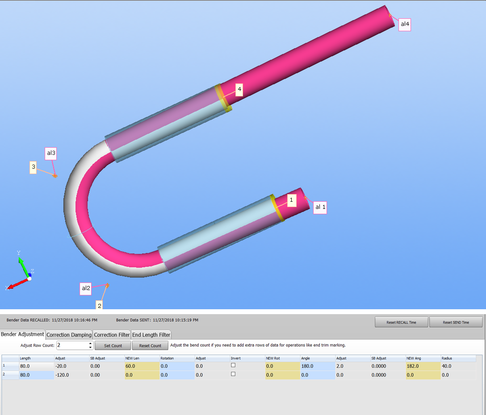Viewport: 486px width, 415px height.
Task: Click the orange point marker near label 3
Action: point(55,176)
